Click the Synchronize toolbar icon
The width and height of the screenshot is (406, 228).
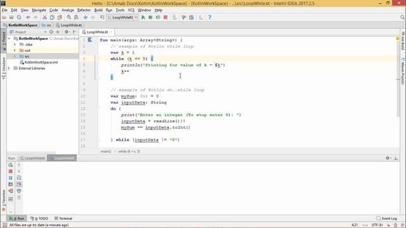click(x=19, y=17)
